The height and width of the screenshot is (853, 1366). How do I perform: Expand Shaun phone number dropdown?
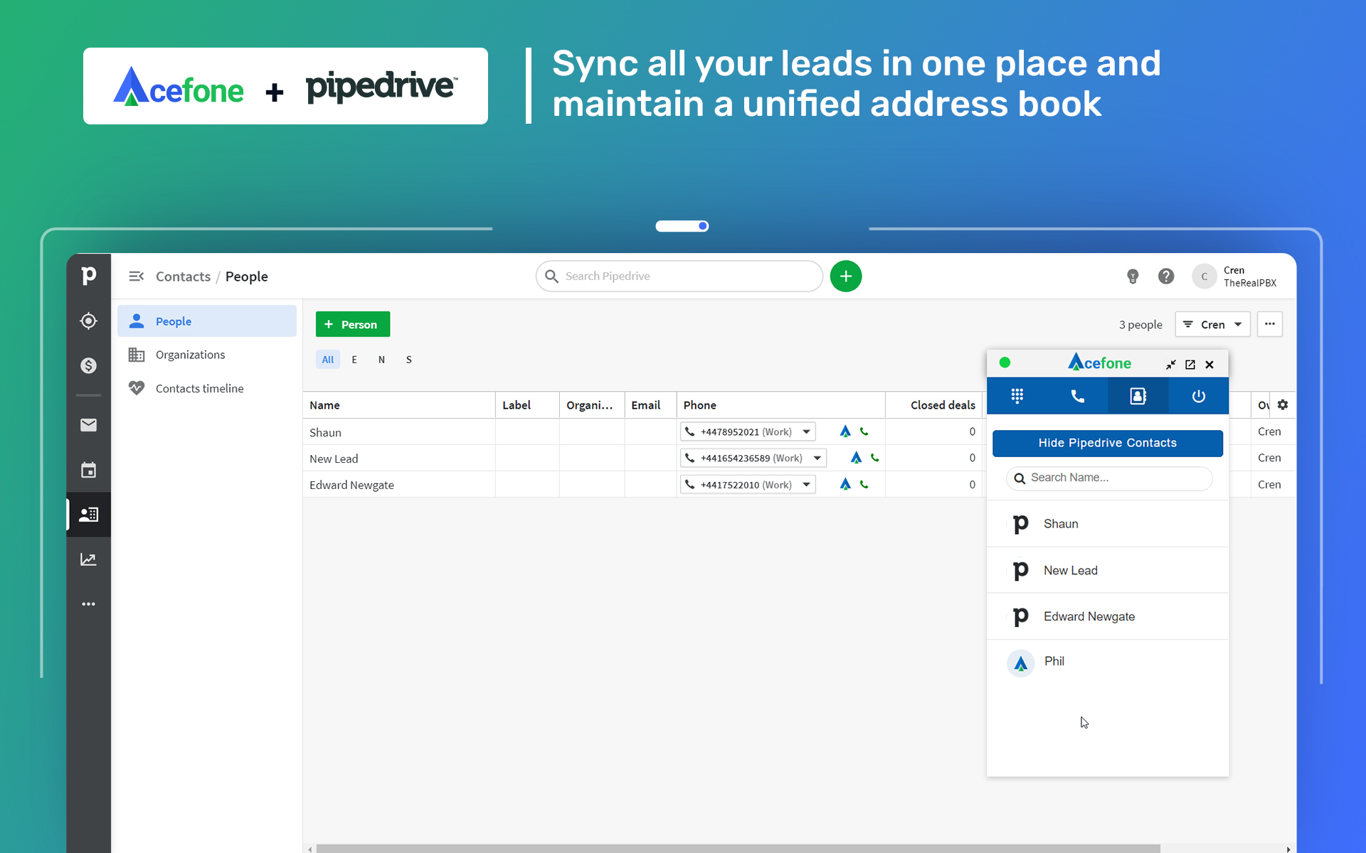tap(807, 431)
